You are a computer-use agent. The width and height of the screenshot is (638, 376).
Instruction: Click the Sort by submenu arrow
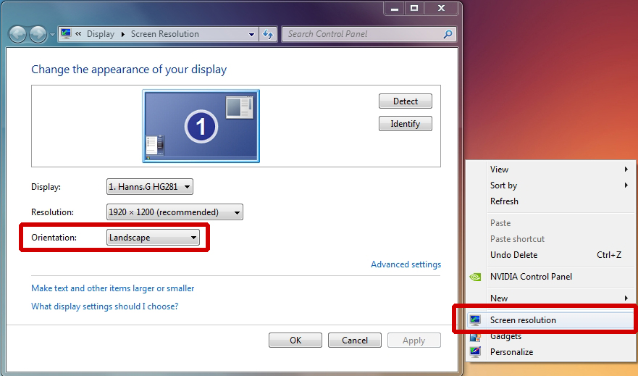point(626,185)
